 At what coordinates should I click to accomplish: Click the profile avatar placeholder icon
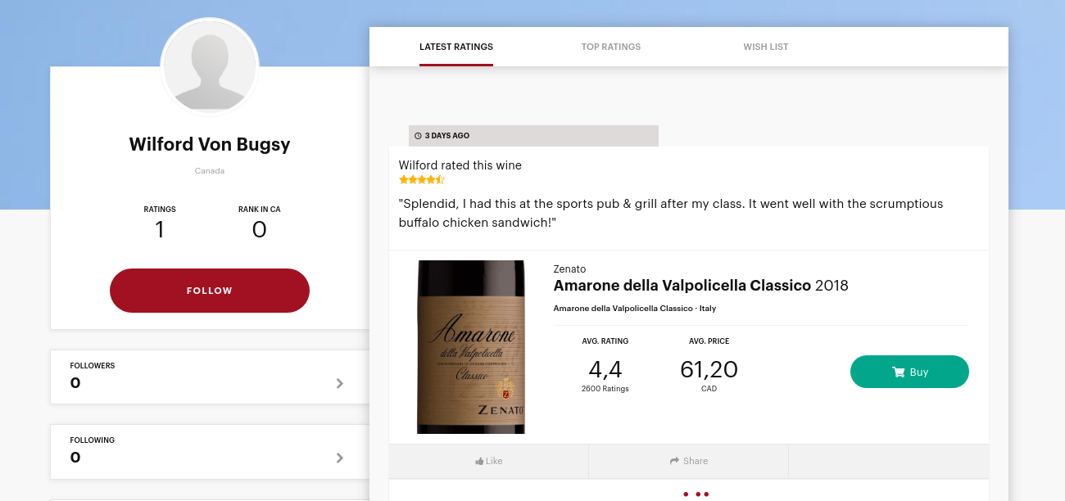[x=210, y=67]
